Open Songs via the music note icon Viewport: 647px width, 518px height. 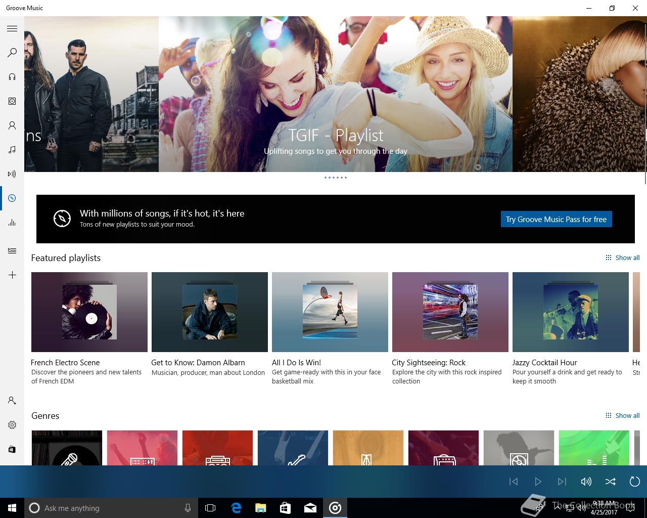12,150
